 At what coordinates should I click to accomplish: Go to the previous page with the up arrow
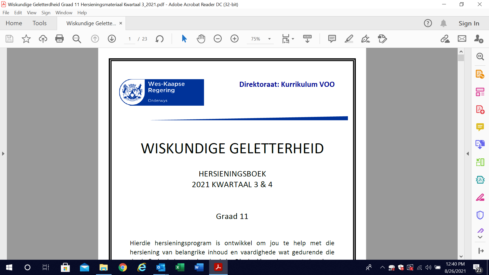click(x=95, y=39)
